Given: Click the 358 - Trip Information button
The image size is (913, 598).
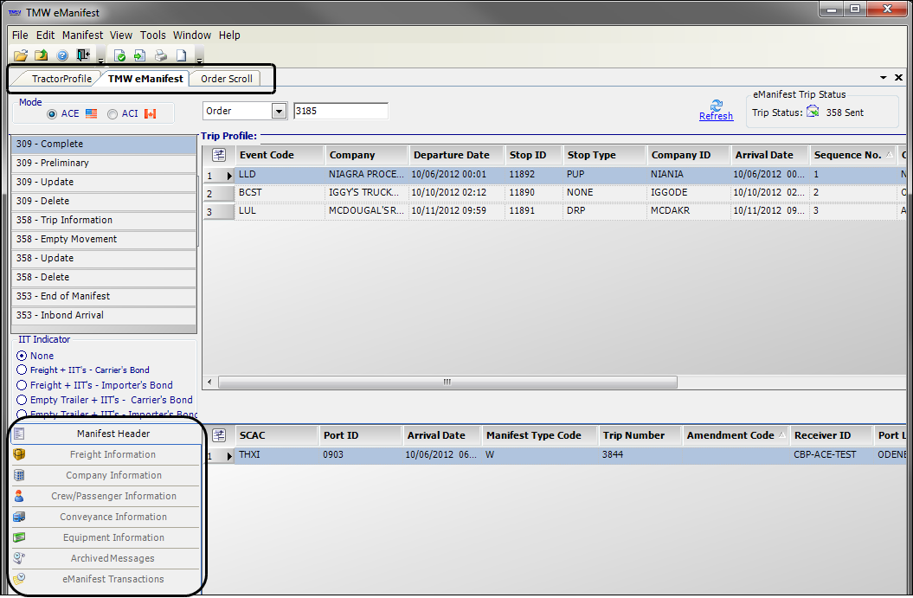Looking at the screenshot, I should pyautogui.click(x=104, y=221).
